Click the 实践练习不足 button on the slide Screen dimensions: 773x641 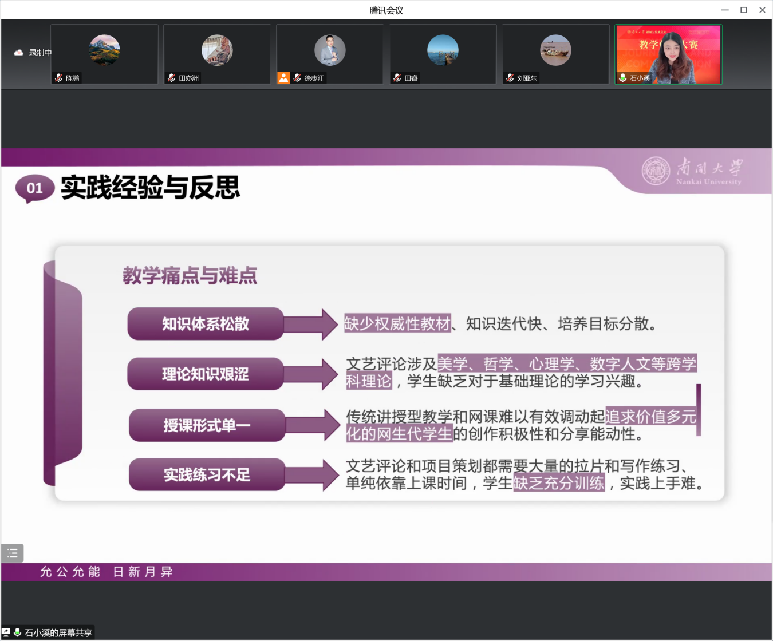pyautogui.click(x=207, y=475)
